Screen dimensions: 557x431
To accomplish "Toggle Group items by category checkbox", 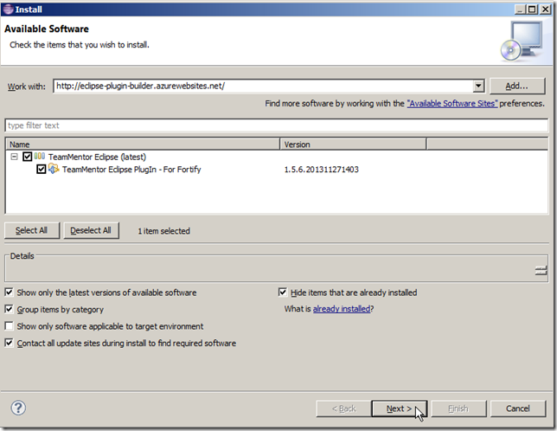I will 9,309.
